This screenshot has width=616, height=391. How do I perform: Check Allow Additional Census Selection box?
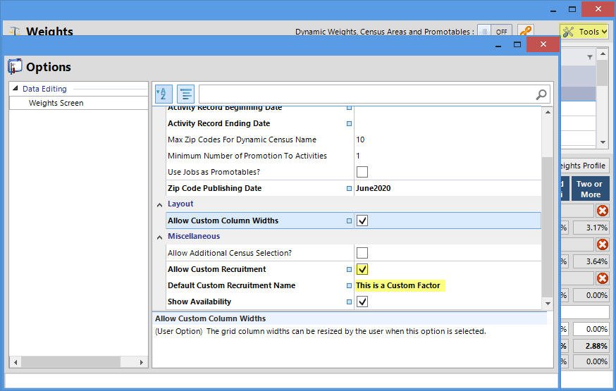coord(362,253)
